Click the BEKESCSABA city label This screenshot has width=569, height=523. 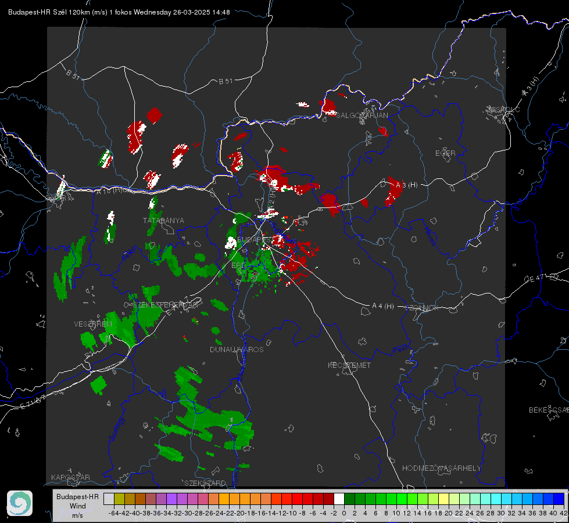pos(549,410)
